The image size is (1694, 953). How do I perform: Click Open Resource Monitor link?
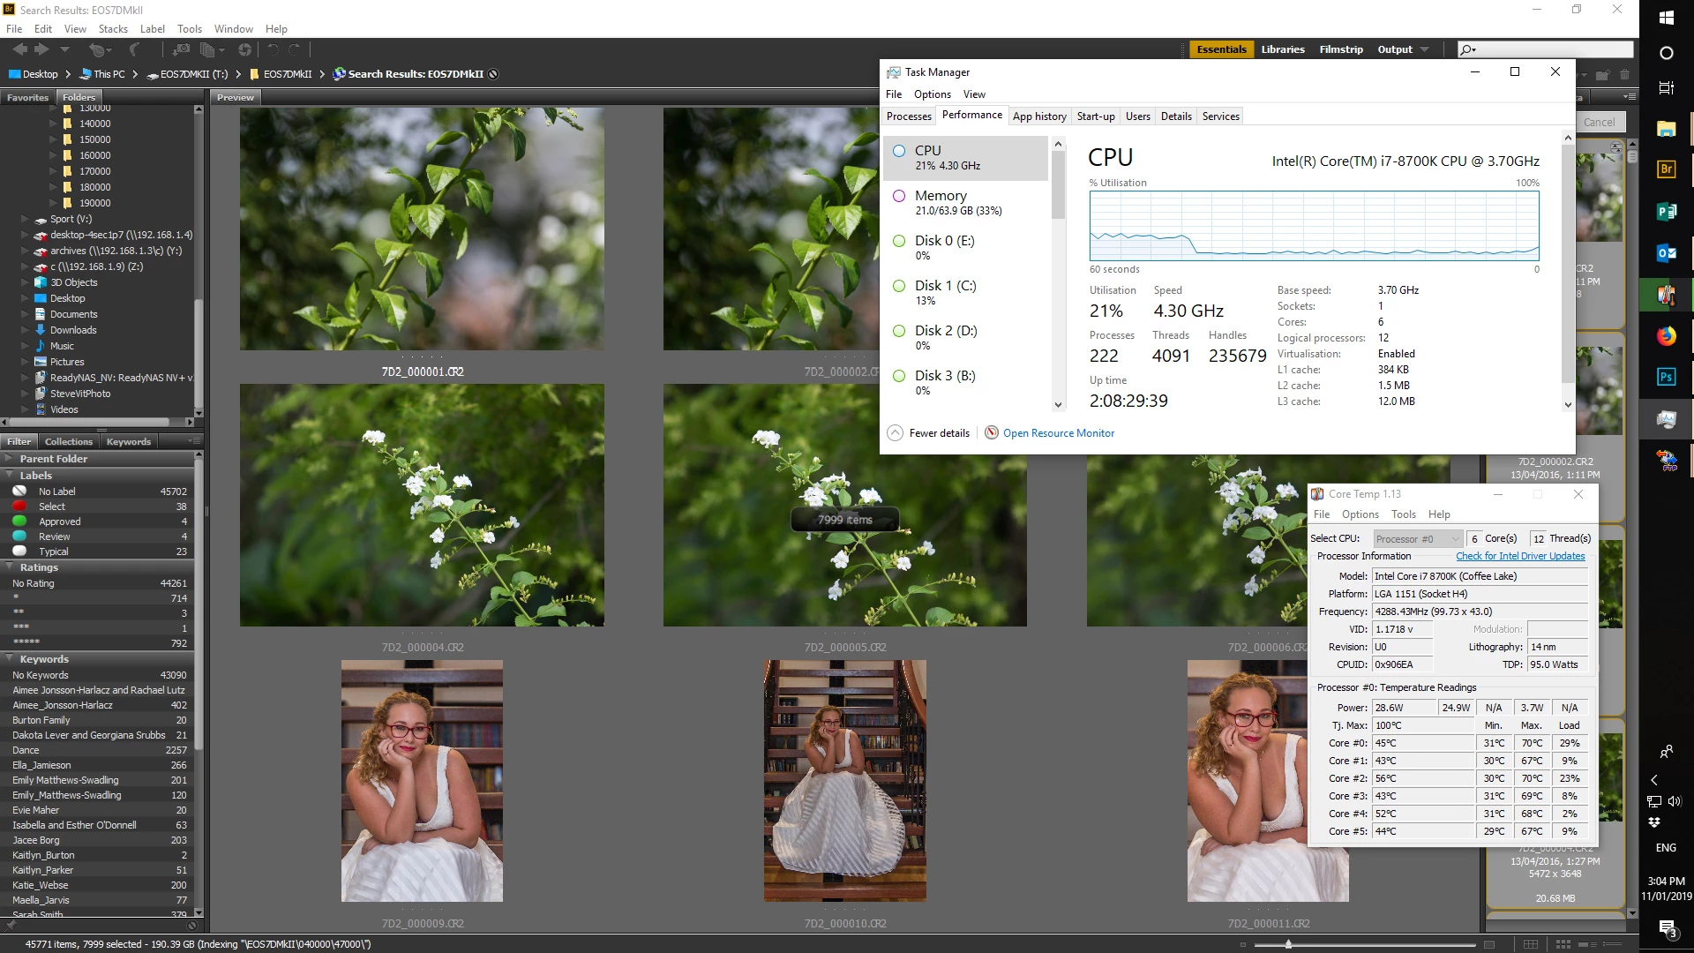tap(1058, 433)
